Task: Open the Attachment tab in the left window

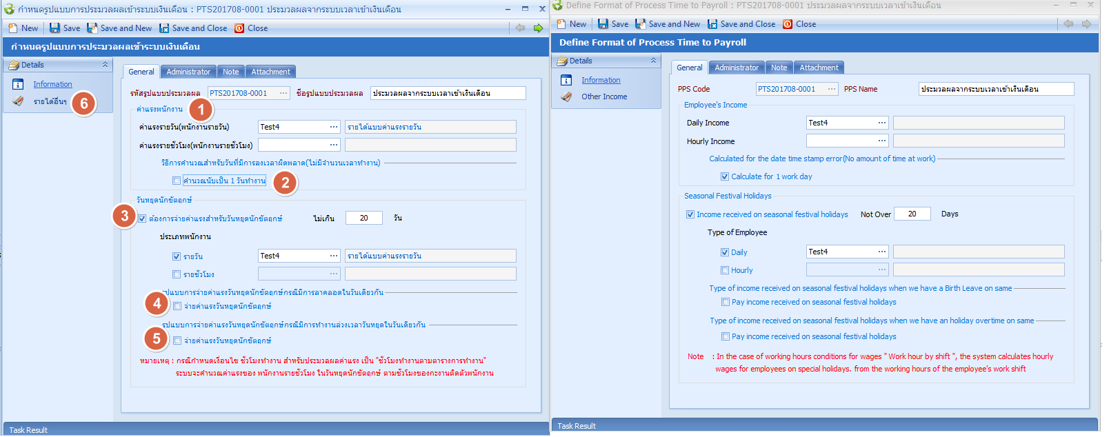Action: (x=270, y=72)
